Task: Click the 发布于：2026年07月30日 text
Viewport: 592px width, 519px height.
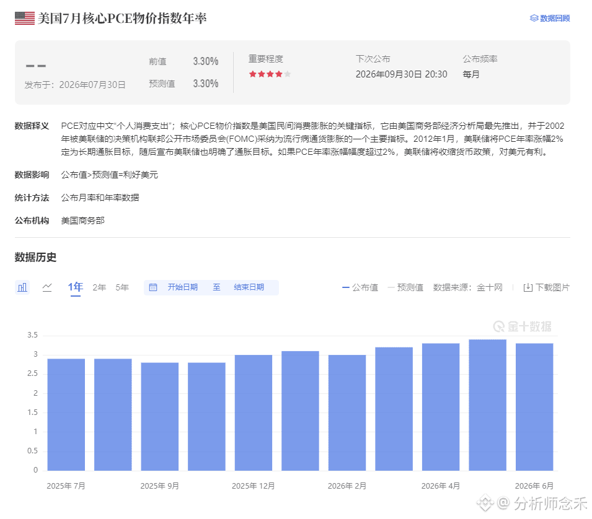Action: click(x=75, y=85)
